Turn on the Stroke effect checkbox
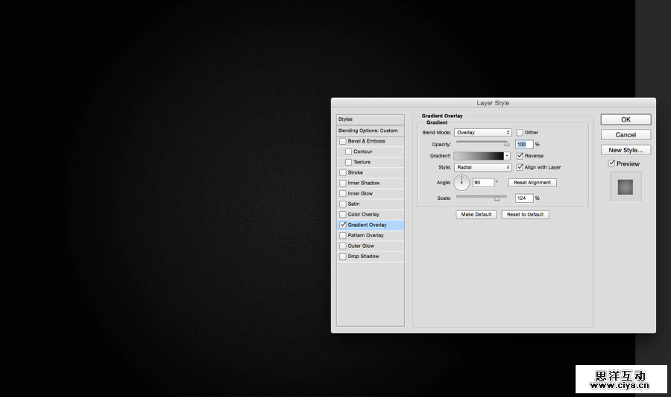Screen dimensions: 671x397 [343, 172]
